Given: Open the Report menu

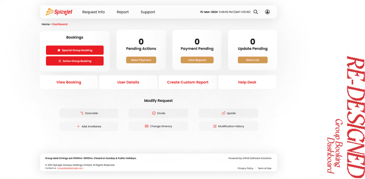Looking at the screenshot, I should (x=123, y=12).
